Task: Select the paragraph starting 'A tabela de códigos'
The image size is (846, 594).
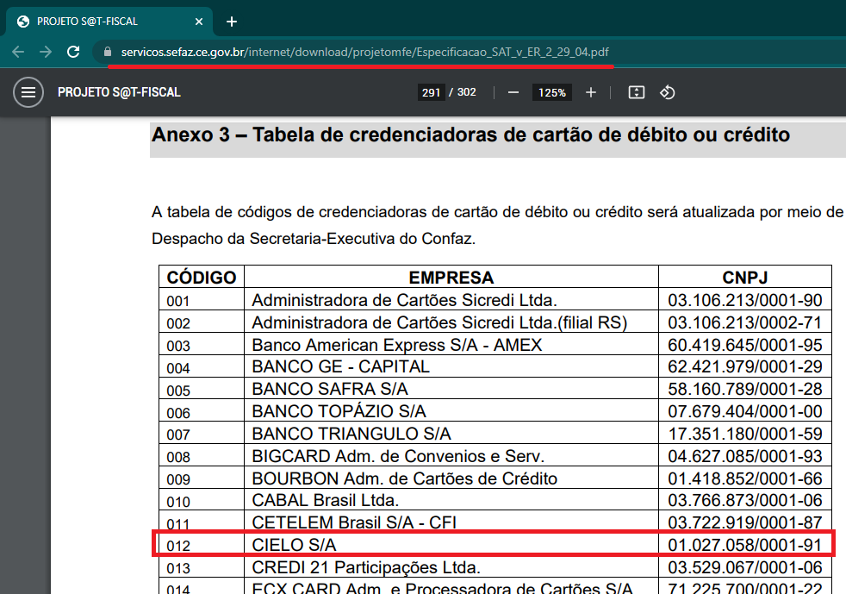Action: (x=497, y=225)
